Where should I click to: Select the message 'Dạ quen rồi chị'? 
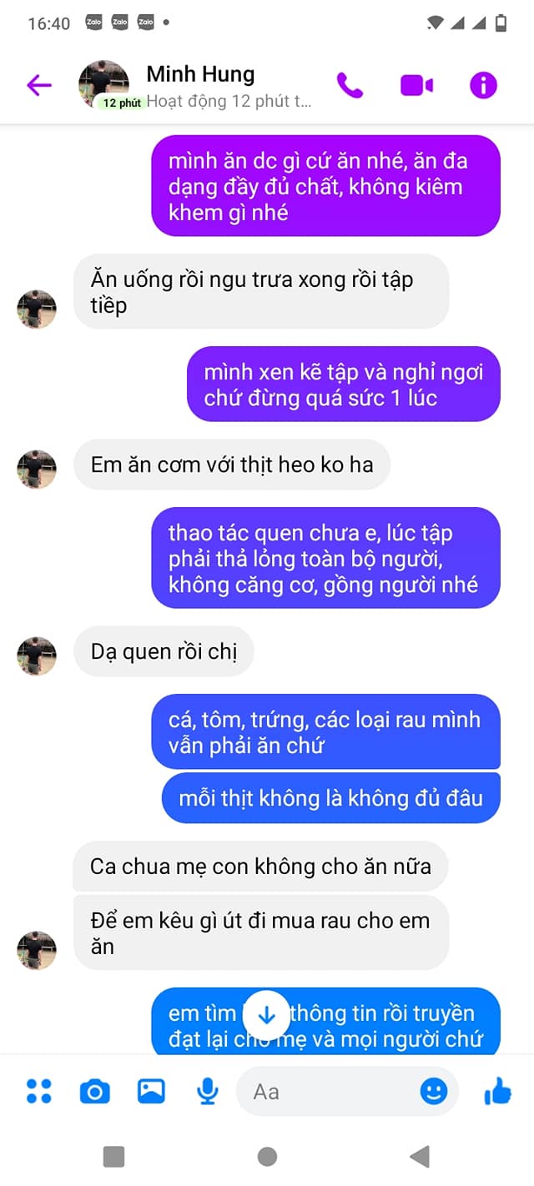tap(164, 651)
